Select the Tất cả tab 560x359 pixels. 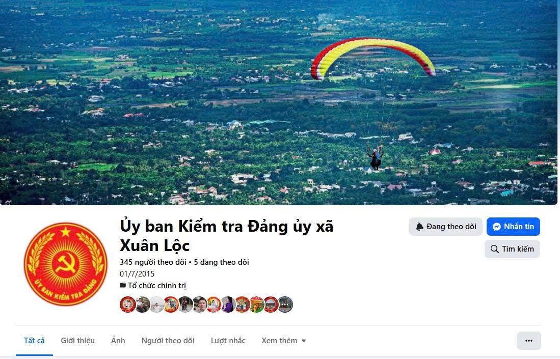(34, 341)
